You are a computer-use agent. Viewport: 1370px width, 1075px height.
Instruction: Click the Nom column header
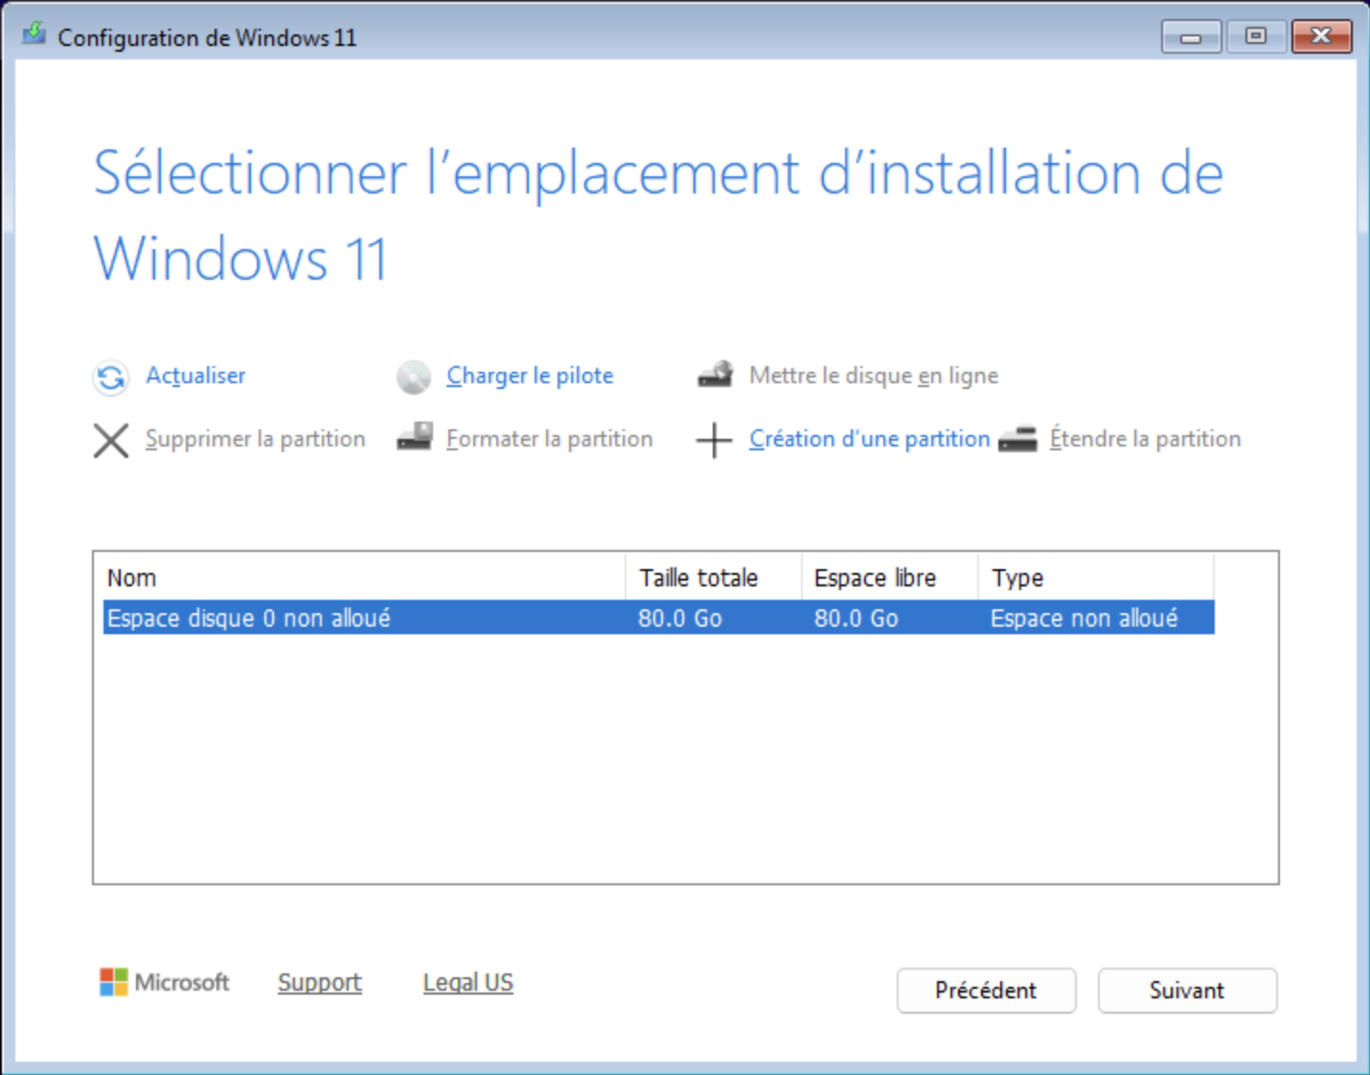point(364,578)
